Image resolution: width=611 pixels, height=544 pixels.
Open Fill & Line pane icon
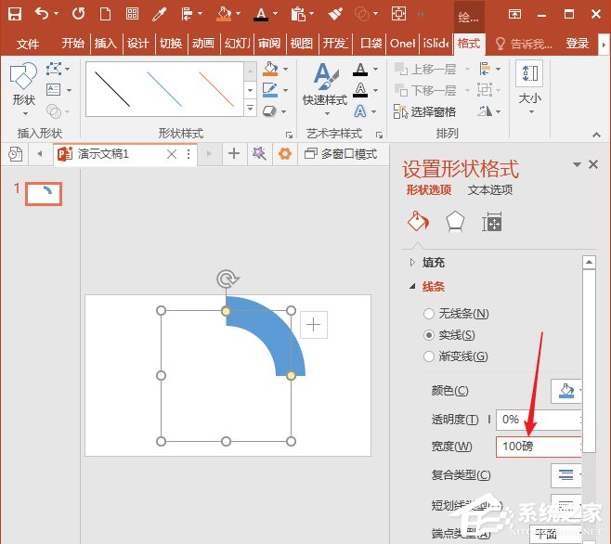pyautogui.click(x=419, y=221)
